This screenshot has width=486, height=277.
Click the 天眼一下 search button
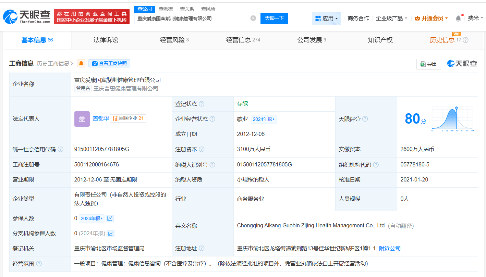pos(275,18)
